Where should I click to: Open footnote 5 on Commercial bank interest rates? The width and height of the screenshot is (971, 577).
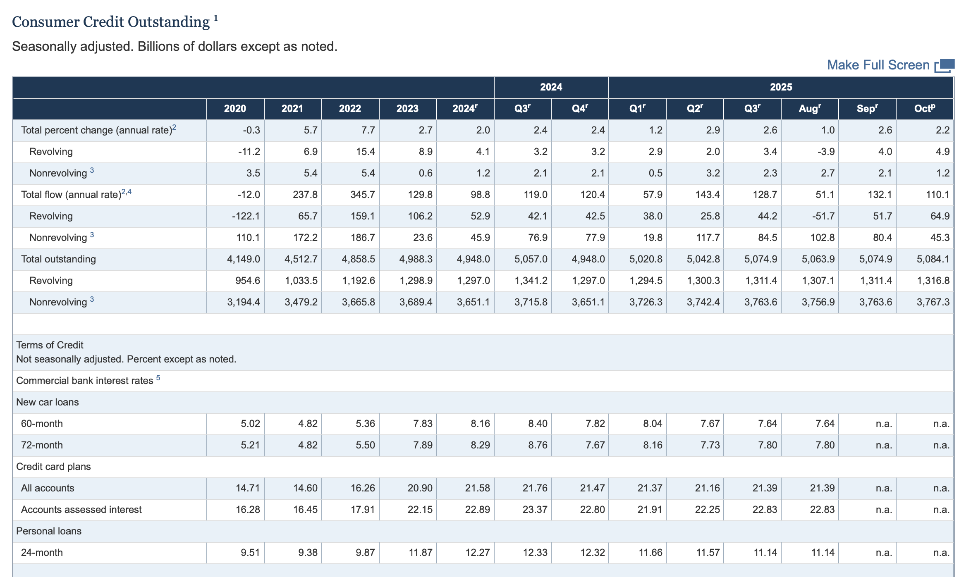(158, 378)
